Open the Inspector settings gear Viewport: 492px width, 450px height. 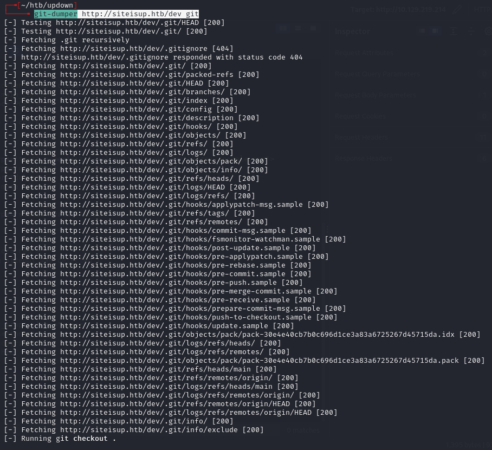[488, 30]
